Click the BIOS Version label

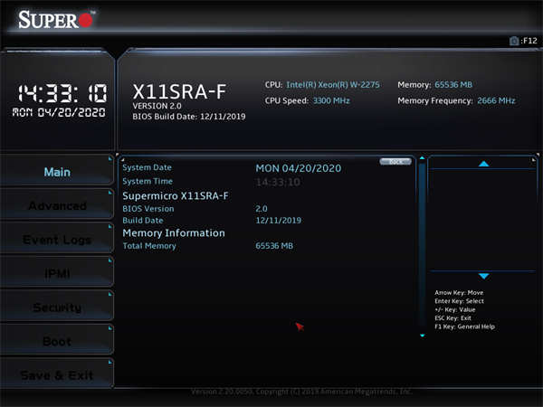pos(148,209)
